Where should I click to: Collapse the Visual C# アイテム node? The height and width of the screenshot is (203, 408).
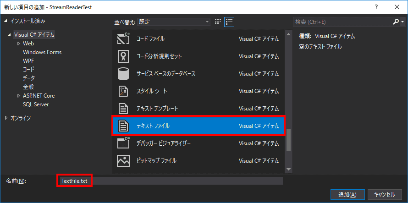click(x=10, y=35)
